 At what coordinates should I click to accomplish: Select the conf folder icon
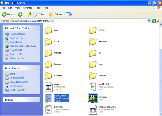pos(48,30)
